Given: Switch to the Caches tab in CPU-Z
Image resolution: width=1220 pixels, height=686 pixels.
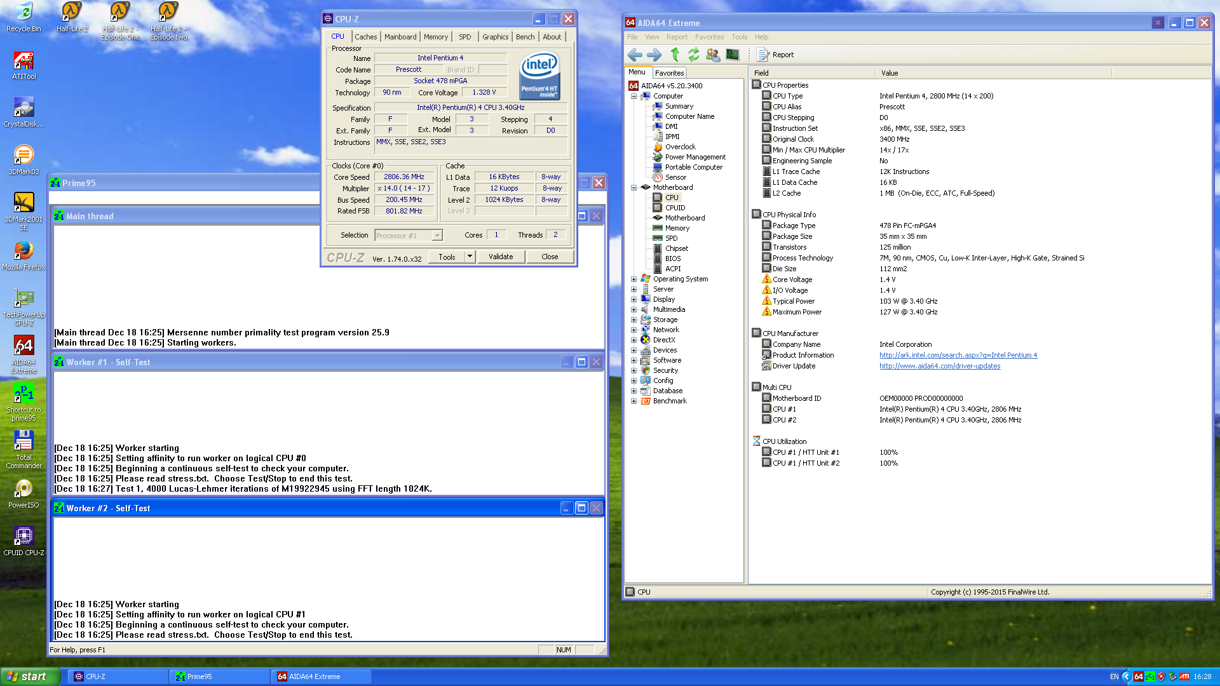Looking at the screenshot, I should 365,37.
